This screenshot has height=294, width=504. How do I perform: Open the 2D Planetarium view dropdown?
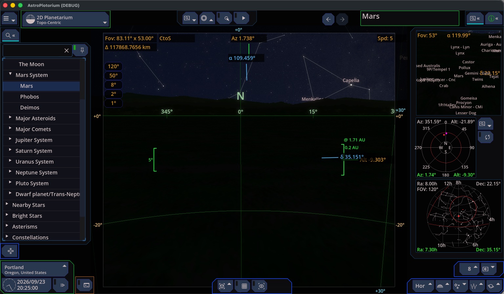click(x=66, y=20)
